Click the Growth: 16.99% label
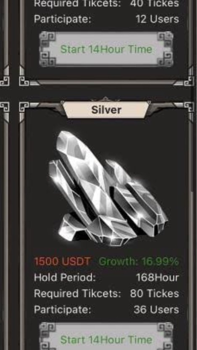Viewport: 197px width, 350px height. [x=139, y=261]
